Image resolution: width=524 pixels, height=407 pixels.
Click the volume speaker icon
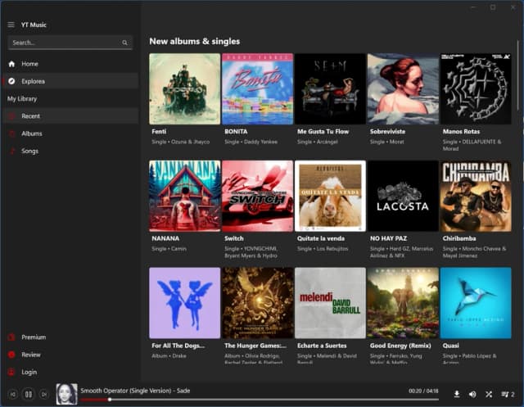click(472, 395)
